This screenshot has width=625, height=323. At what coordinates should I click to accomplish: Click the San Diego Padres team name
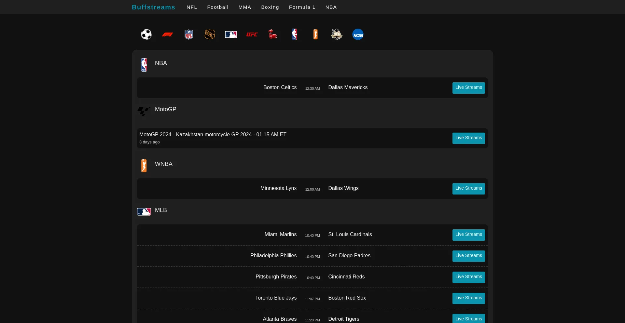(x=349, y=256)
